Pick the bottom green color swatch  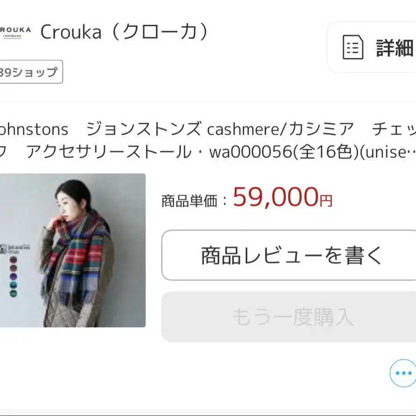point(13,294)
